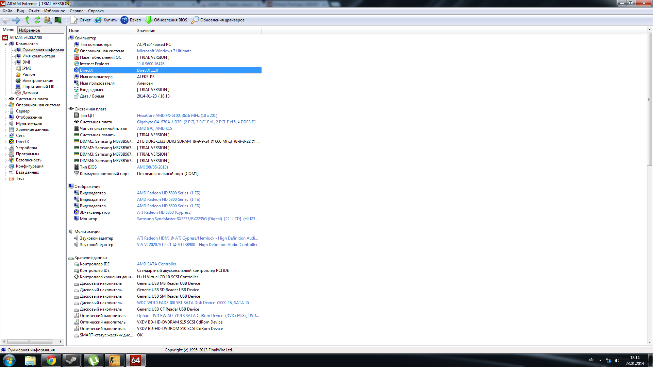Select Электропитание in the tree
This screenshot has width=653, height=367.
click(x=38, y=81)
